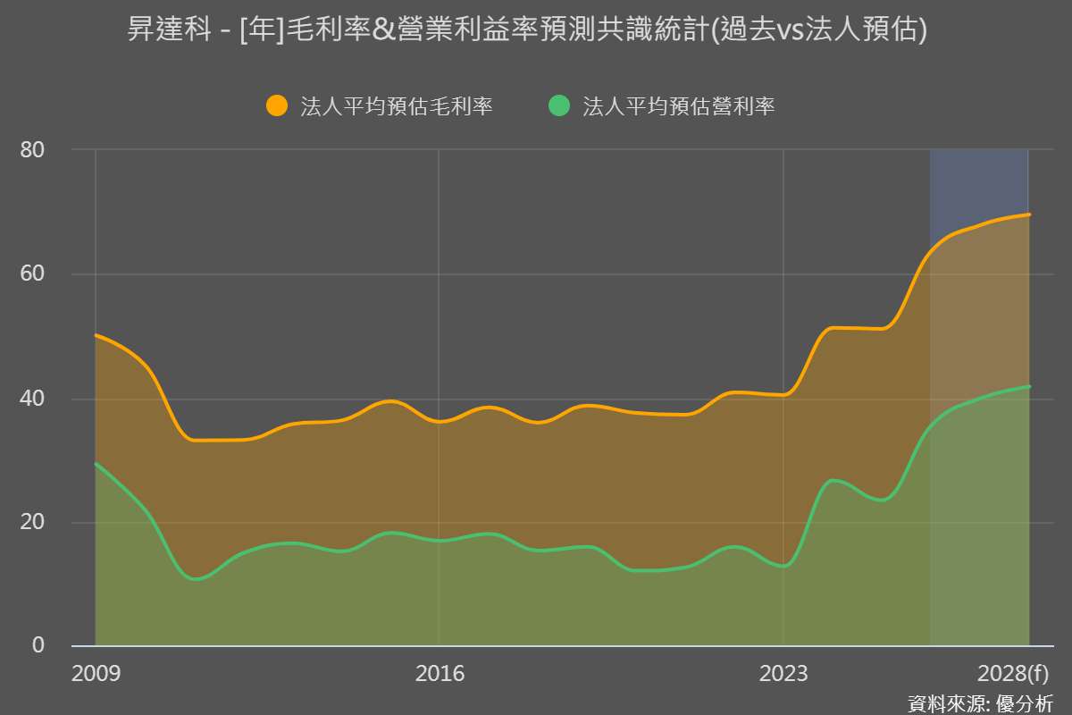This screenshot has height=715, width=1072.
Task: Click the 2028(f) forecast axis label
Action: click(x=1013, y=673)
